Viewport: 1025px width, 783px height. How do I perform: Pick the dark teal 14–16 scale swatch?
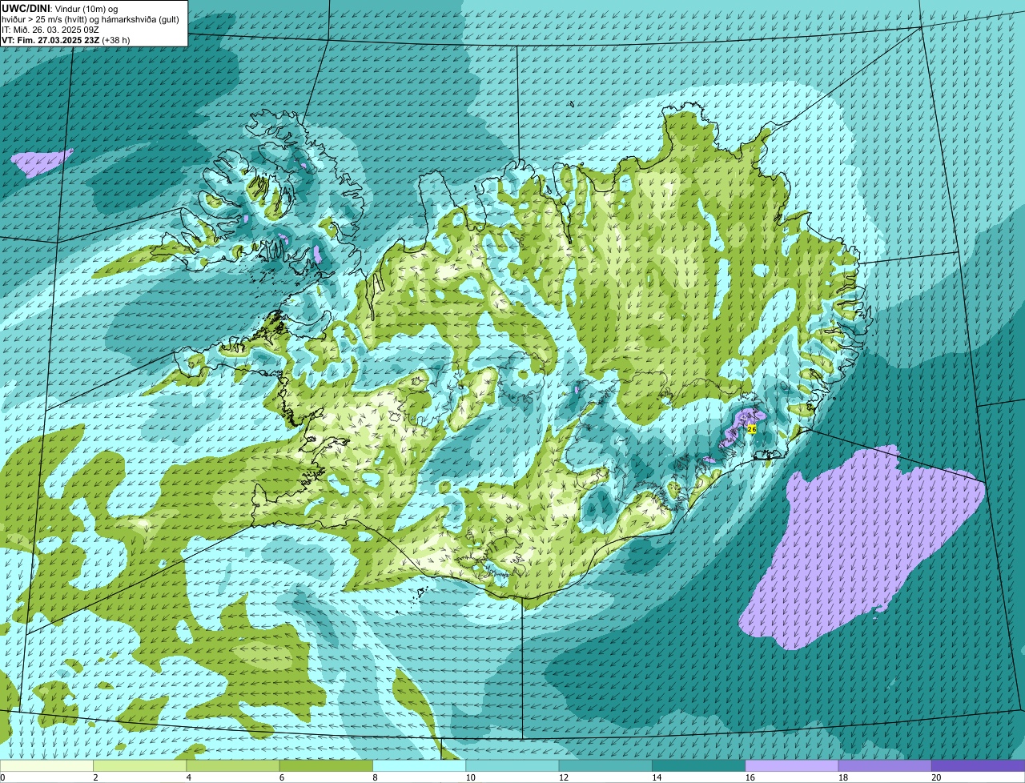[698, 765]
